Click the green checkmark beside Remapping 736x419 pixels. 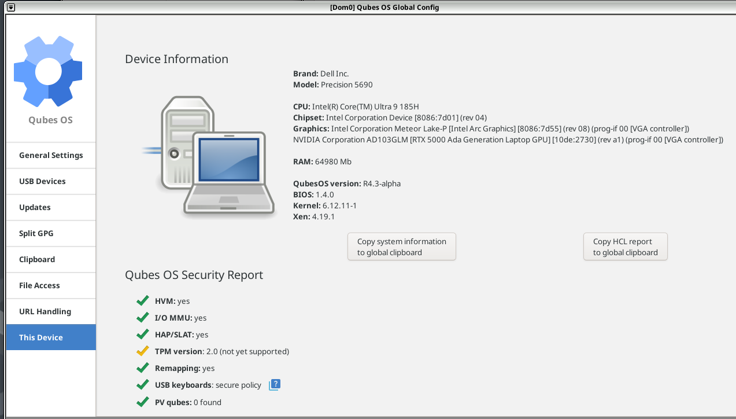click(142, 368)
